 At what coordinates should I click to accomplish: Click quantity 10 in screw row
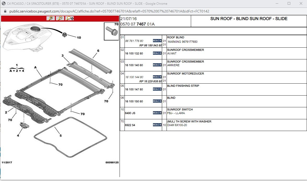(164, 125)
